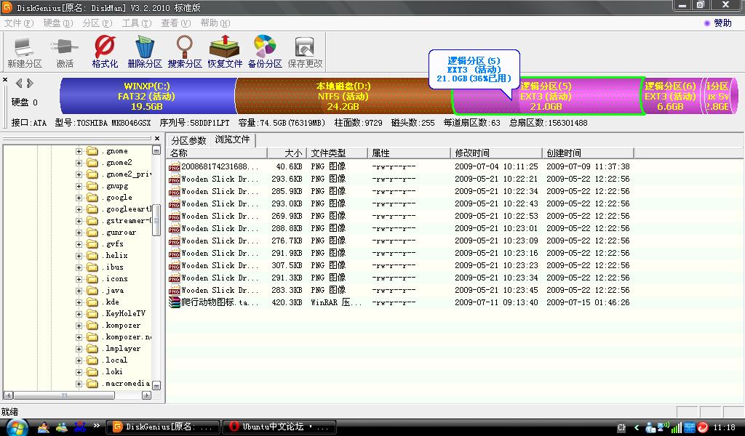Click the PNG icon of the 293.6KB file

click(175, 179)
